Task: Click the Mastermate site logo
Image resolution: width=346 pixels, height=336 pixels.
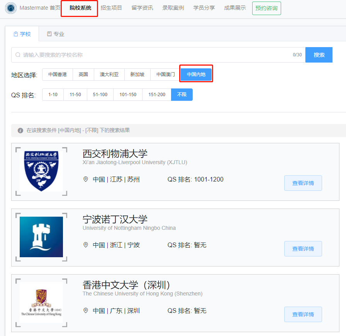Action: point(10,8)
